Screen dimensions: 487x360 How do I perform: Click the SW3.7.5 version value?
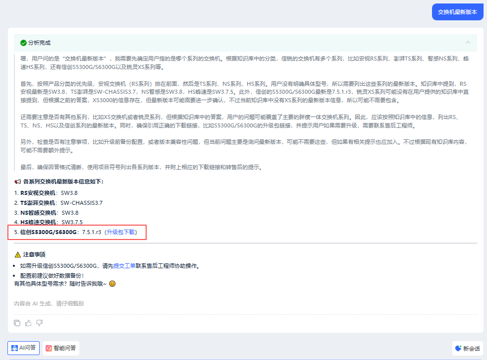click(72, 222)
